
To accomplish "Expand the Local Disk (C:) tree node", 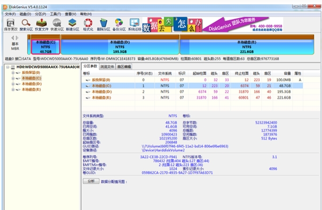I will (13, 79).
